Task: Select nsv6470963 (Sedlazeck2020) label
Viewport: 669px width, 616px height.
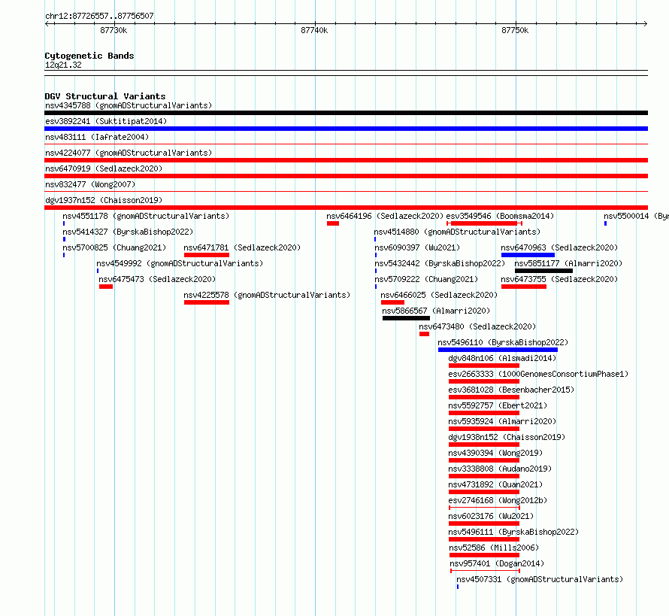Action: pyautogui.click(x=559, y=247)
